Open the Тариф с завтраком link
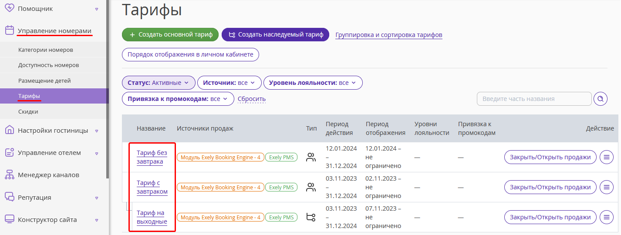This screenshot has height=235, width=621. click(x=152, y=187)
